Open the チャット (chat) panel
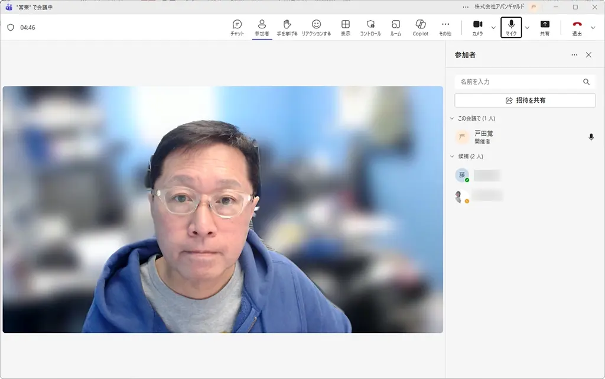The height and width of the screenshot is (379, 605). (x=236, y=27)
